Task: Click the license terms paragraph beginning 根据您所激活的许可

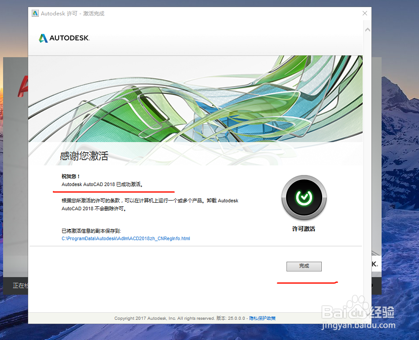Action: click(x=150, y=205)
